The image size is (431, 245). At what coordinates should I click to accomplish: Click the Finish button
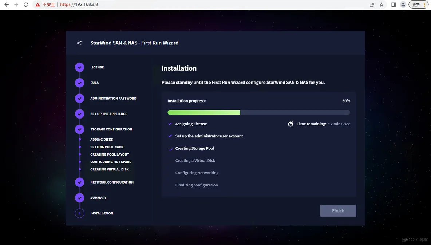click(x=338, y=211)
